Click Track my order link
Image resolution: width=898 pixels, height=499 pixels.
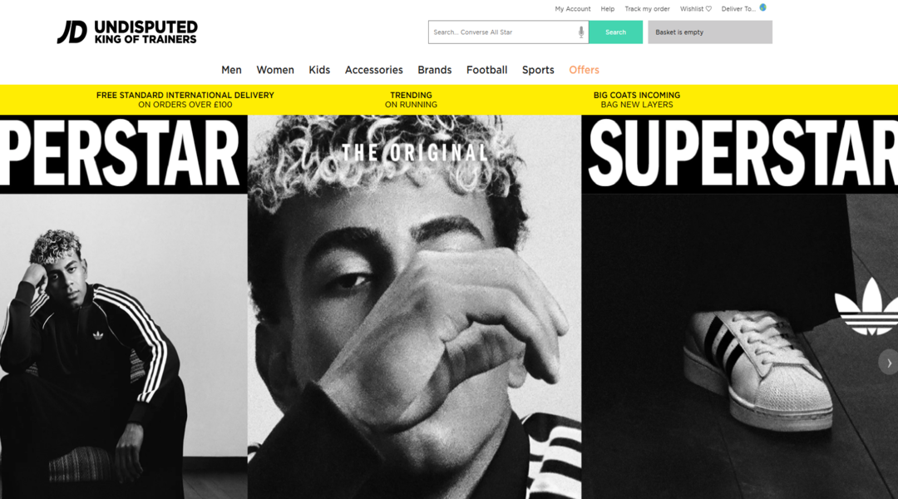coord(647,8)
